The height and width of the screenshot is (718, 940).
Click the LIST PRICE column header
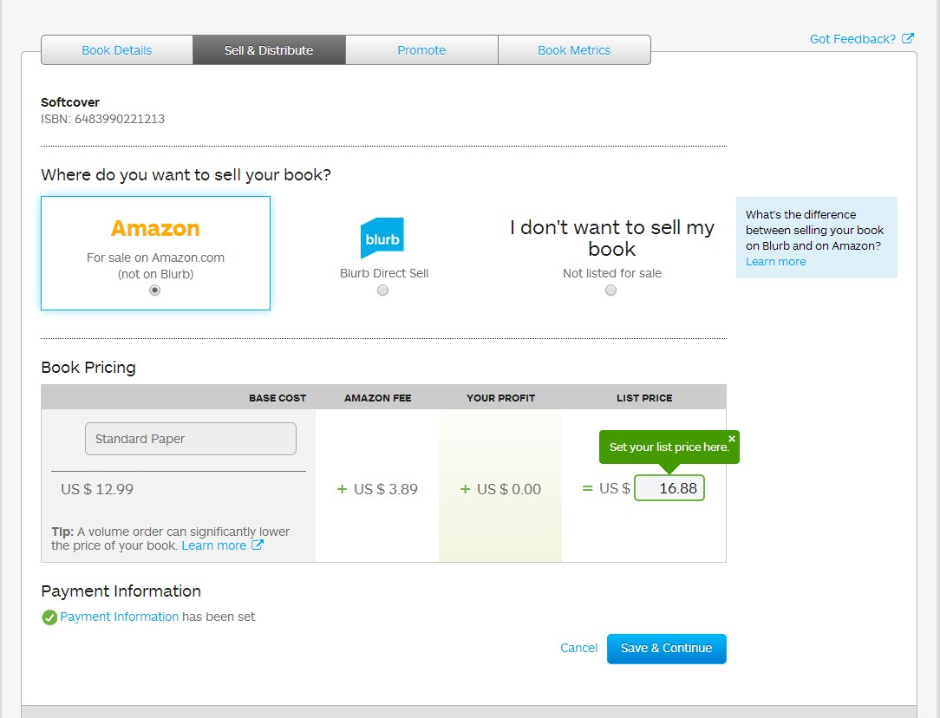[644, 398]
